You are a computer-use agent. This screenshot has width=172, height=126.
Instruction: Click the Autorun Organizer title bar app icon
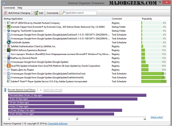(4, 3)
